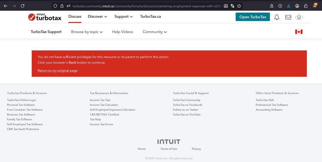The image size is (322, 162).
Task: Click the Canadian flag icon
Action: pyautogui.click(x=298, y=32)
